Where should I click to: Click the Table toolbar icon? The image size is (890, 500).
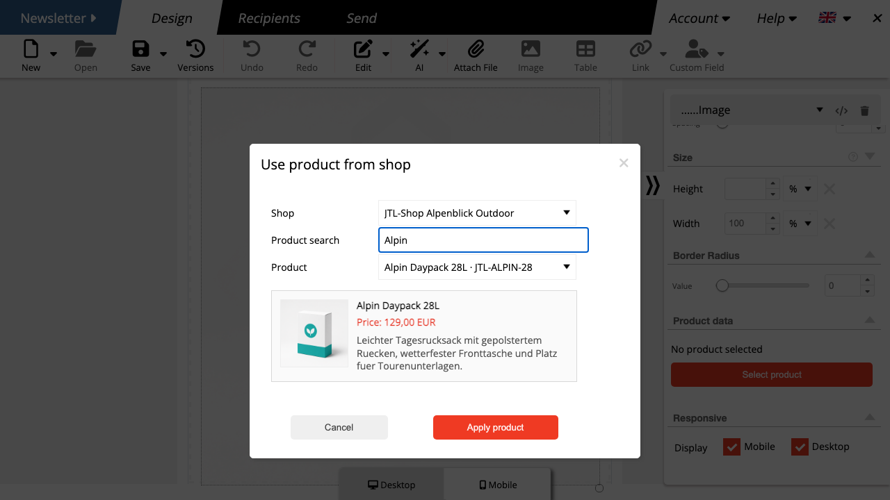585,49
